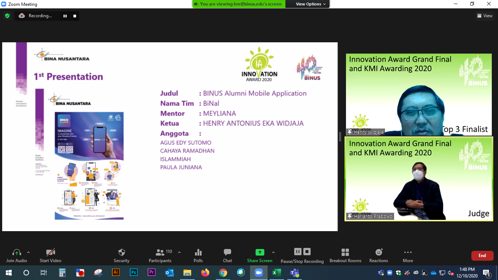The image size is (498, 280).
Task: Click the divider handle between shared screen and videos
Action: [x=340, y=137]
